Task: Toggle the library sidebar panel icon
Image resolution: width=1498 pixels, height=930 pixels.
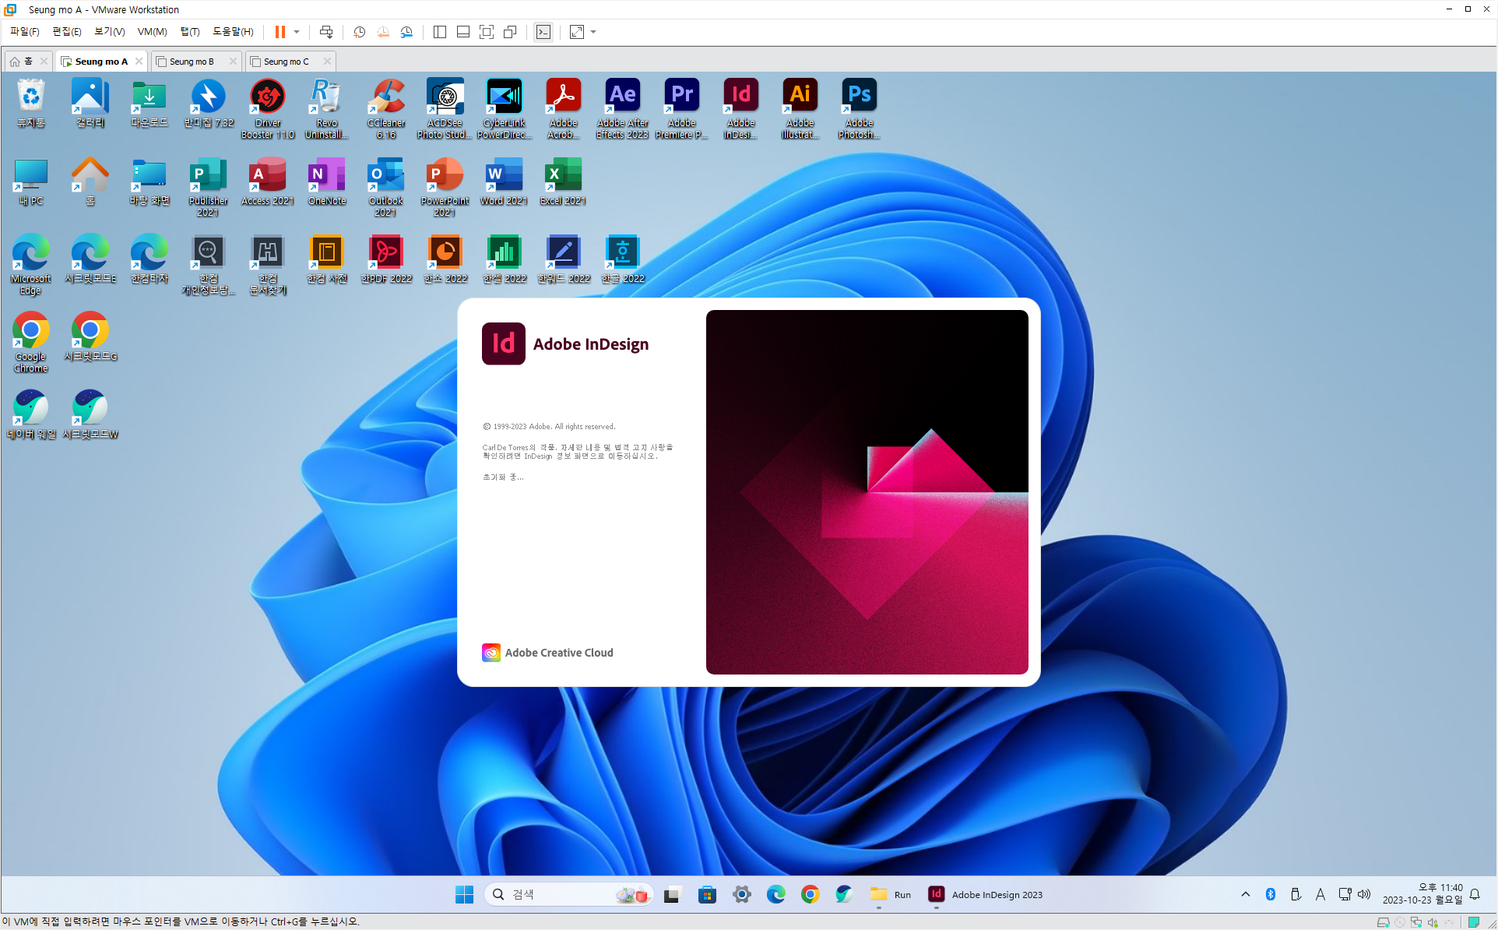Action: [x=440, y=32]
